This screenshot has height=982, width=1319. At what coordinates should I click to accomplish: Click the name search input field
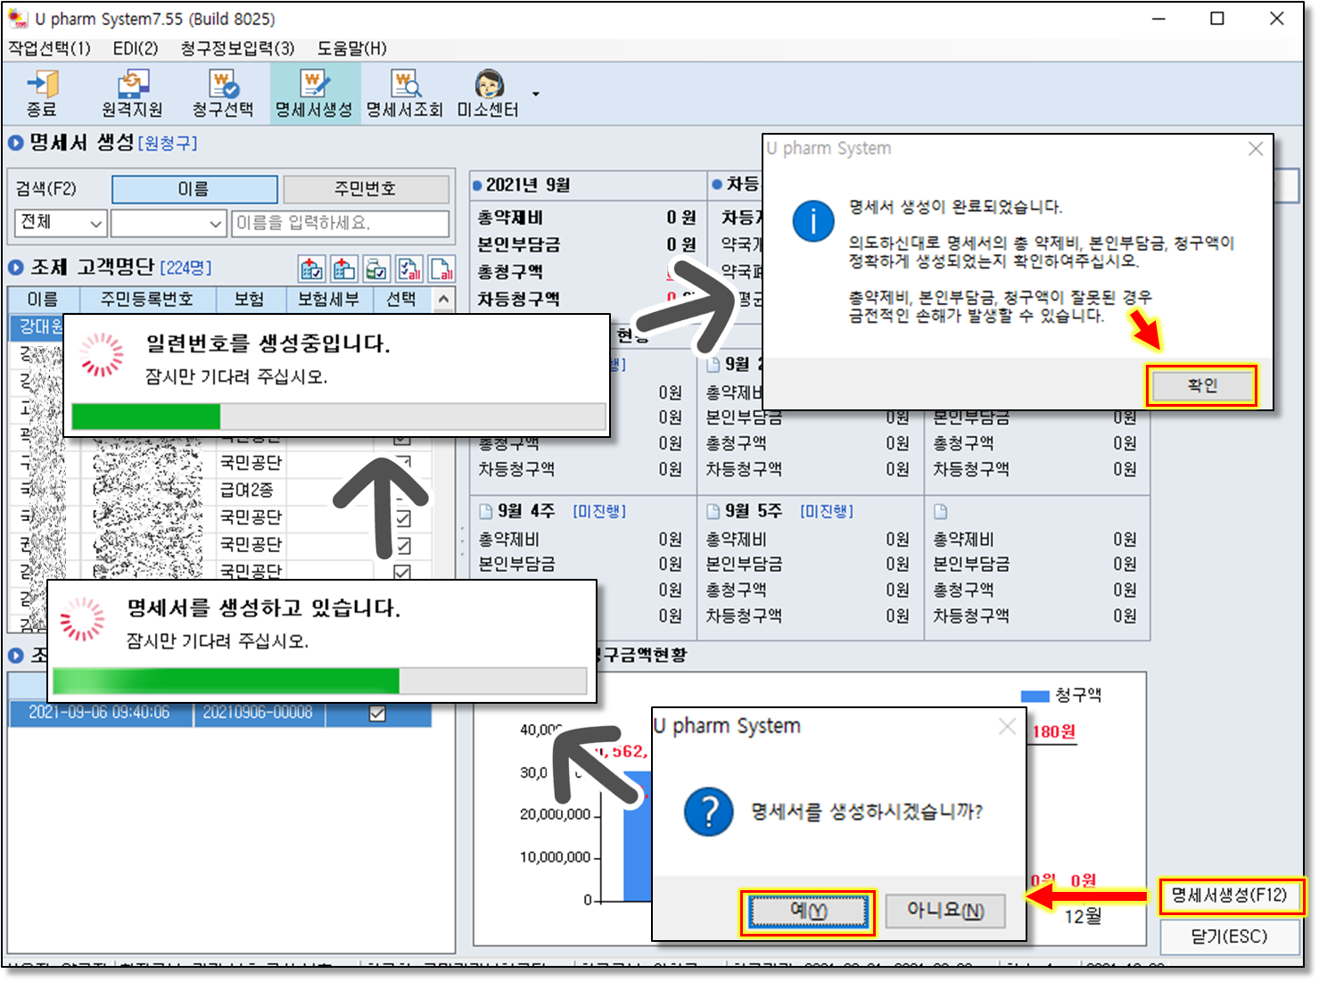[x=340, y=223]
